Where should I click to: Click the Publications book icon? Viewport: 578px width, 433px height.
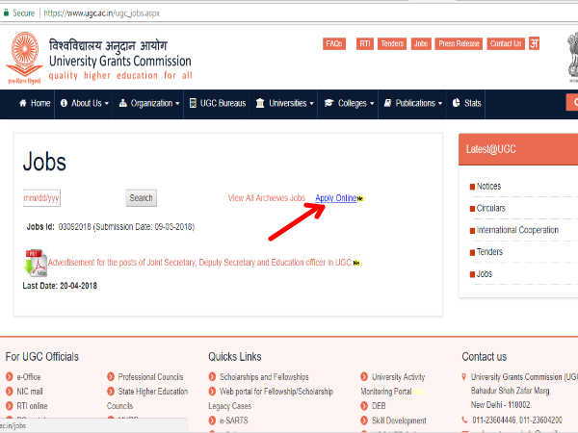point(387,104)
